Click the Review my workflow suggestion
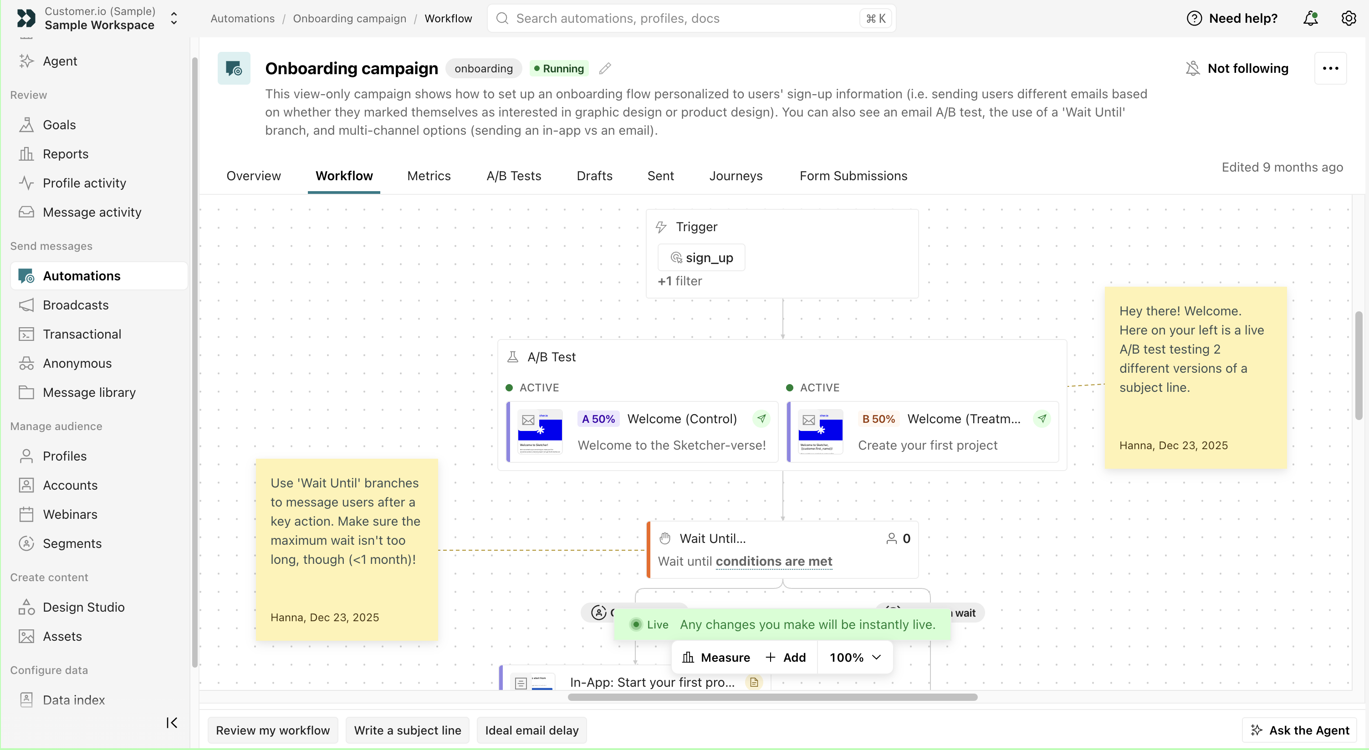 273,730
